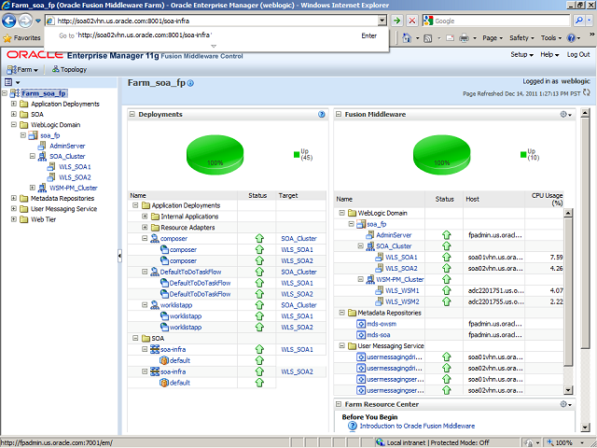Click the Topology icon in the toolbar
The width and height of the screenshot is (597, 448).
tap(54, 69)
